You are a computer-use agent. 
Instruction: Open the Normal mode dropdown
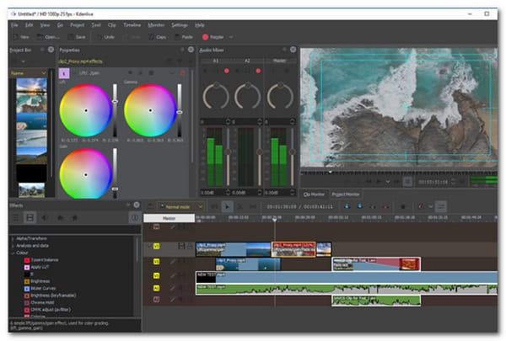180,206
